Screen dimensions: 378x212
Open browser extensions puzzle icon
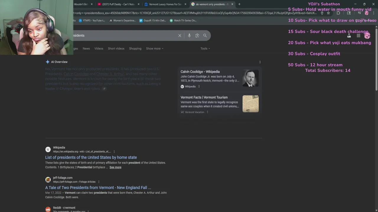pos(338,13)
